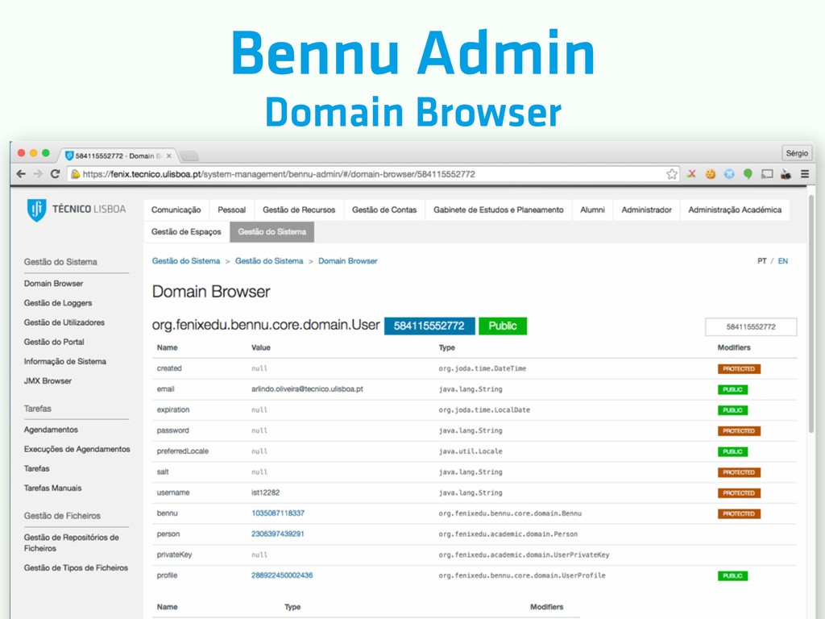Click the browser forward arrow
Image resolution: width=825 pixels, height=619 pixels.
[x=38, y=174]
